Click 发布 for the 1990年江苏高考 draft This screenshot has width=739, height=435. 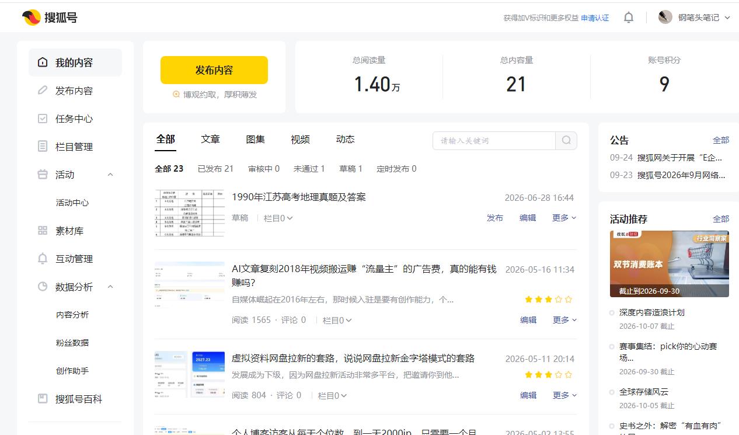(495, 218)
